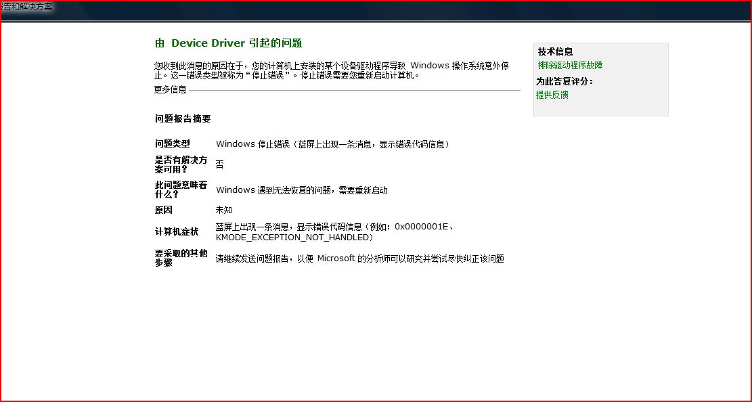
Task: Click the text Windows 停止错误 description
Action: 333,144
